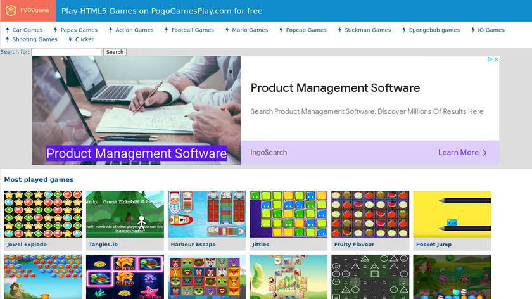
Task: Click the Harbour Escape title link
Action: [193, 245]
